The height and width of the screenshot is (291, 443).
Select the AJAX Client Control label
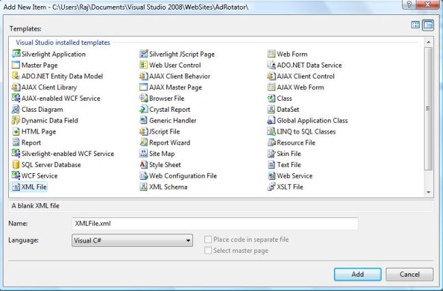306,76
